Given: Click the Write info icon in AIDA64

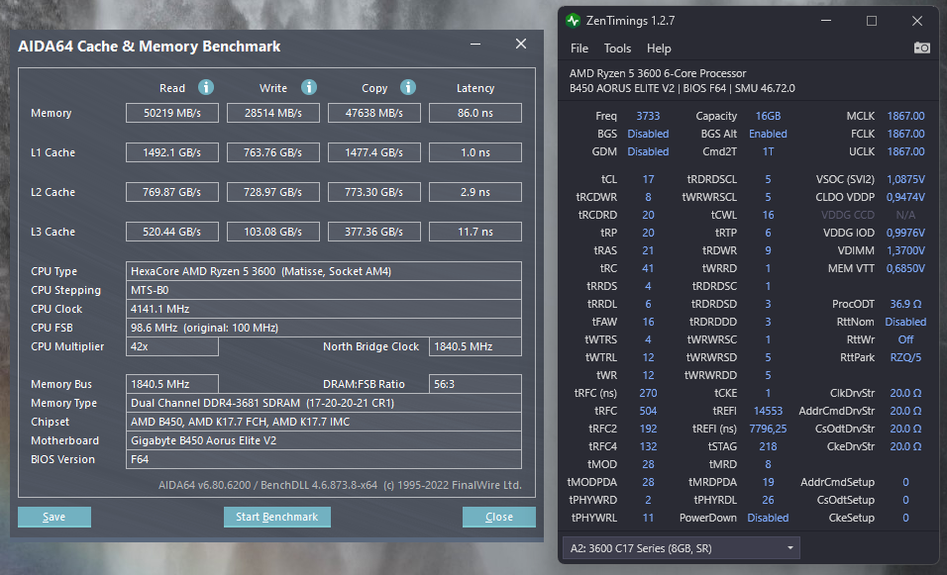Looking at the screenshot, I should click(309, 87).
